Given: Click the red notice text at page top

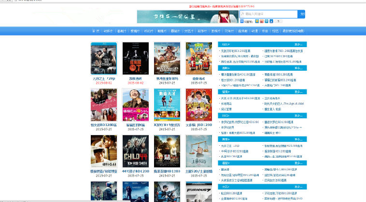Looking at the screenshot, I should click(x=222, y=6).
